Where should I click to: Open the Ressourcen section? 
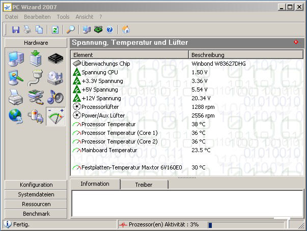[36, 204]
